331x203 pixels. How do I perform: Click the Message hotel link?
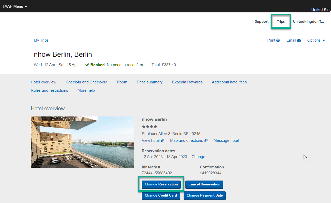(x=226, y=140)
